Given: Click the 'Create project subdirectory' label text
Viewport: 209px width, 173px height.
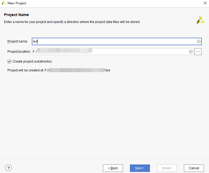Looking at the screenshot, I should point(32,61).
